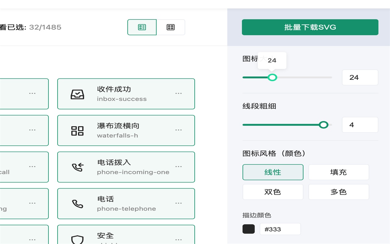Click the icon size input showing 24
Viewport: 390px width, 244px height.
point(360,77)
